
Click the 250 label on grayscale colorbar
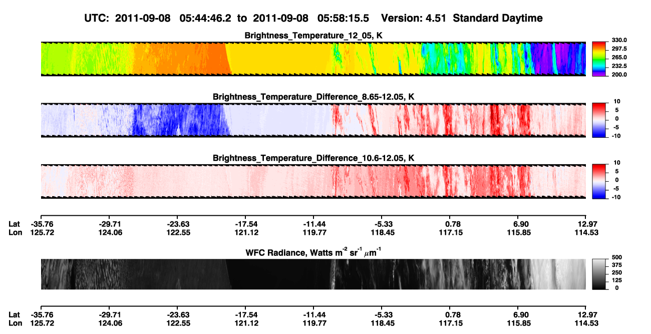coord(616,272)
